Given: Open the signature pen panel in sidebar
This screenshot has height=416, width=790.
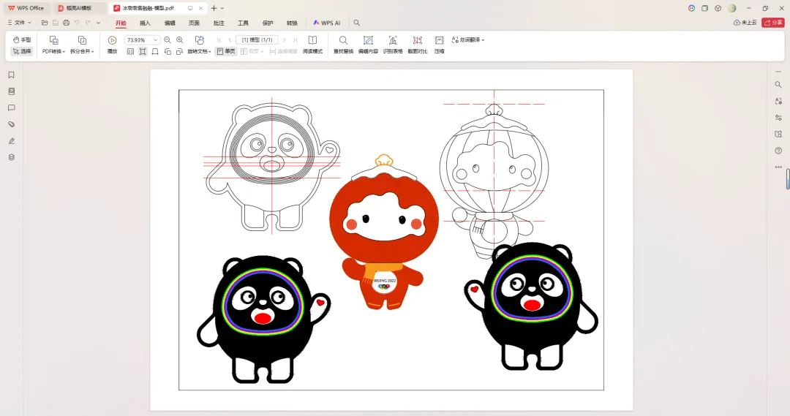Looking at the screenshot, I should tap(12, 141).
